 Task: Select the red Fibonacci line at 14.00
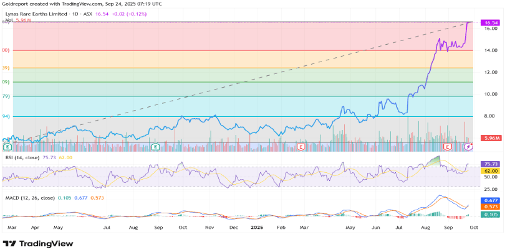(x=249, y=50)
